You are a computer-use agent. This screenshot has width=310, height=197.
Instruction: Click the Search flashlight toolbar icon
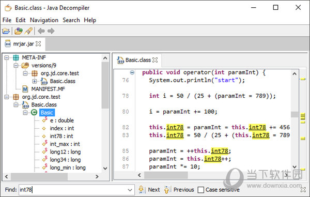pos(28,31)
